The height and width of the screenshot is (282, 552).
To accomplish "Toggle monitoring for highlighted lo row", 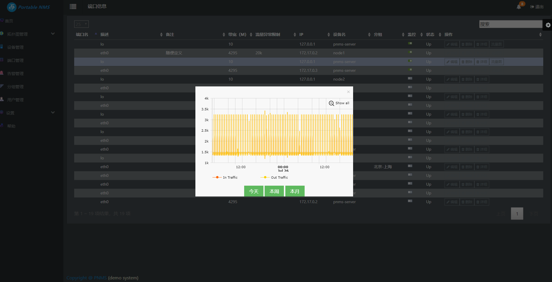I will 410,61.
